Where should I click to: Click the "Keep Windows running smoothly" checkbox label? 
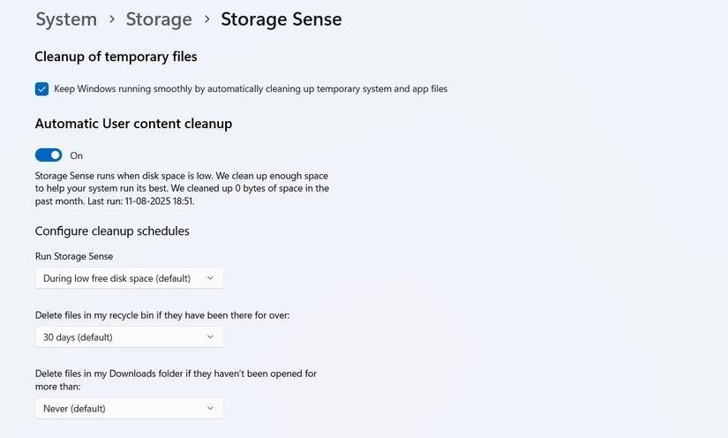click(251, 89)
